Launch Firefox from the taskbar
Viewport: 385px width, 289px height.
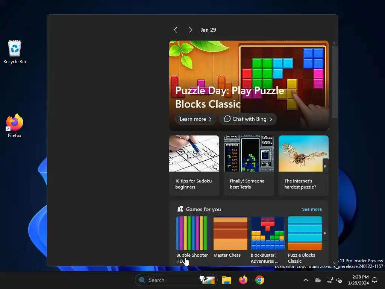tap(243, 280)
